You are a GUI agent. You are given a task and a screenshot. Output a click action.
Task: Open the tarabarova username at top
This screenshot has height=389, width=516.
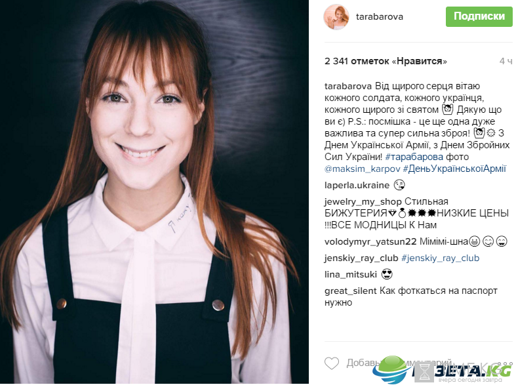coord(380,17)
